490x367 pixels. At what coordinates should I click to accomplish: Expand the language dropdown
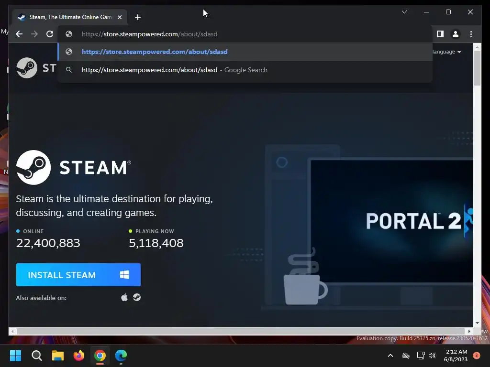(x=447, y=52)
